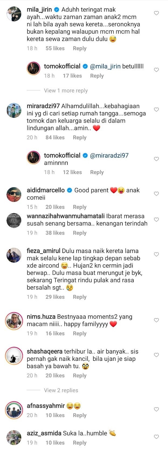Like nims.huza's happy family comment
This screenshot has width=168, height=456.
pyautogui.click(x=156, y=320)
